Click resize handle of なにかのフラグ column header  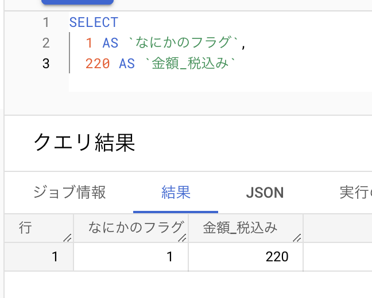pos(183,237)
